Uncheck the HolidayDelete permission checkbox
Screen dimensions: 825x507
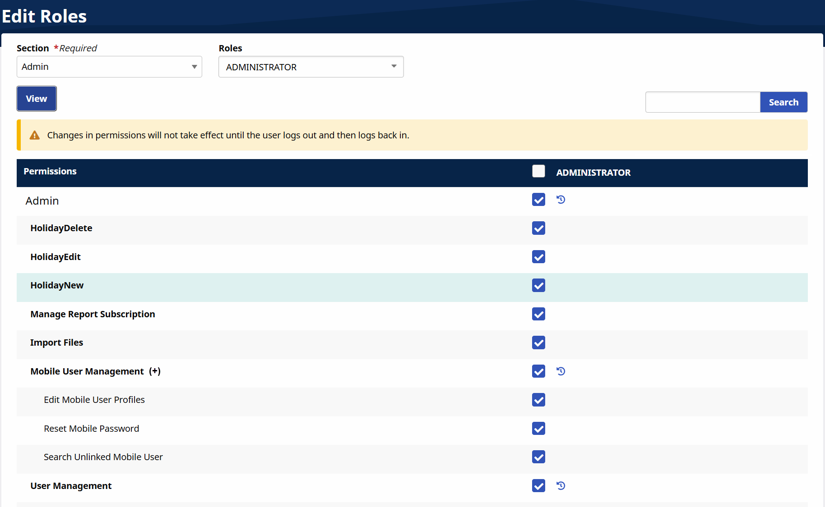[x=538, y=228]
